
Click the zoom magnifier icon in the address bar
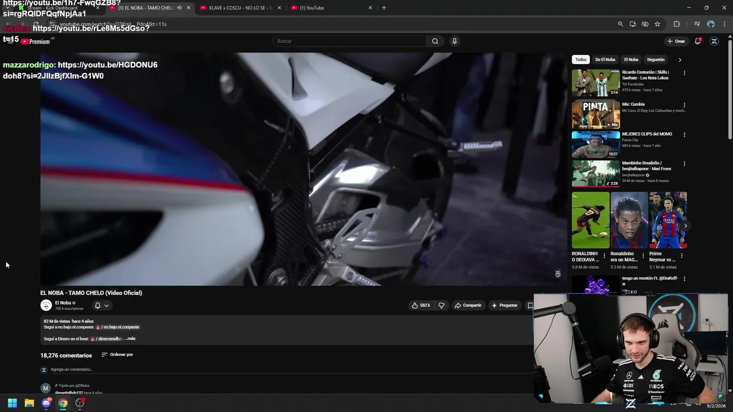point(620,24)
